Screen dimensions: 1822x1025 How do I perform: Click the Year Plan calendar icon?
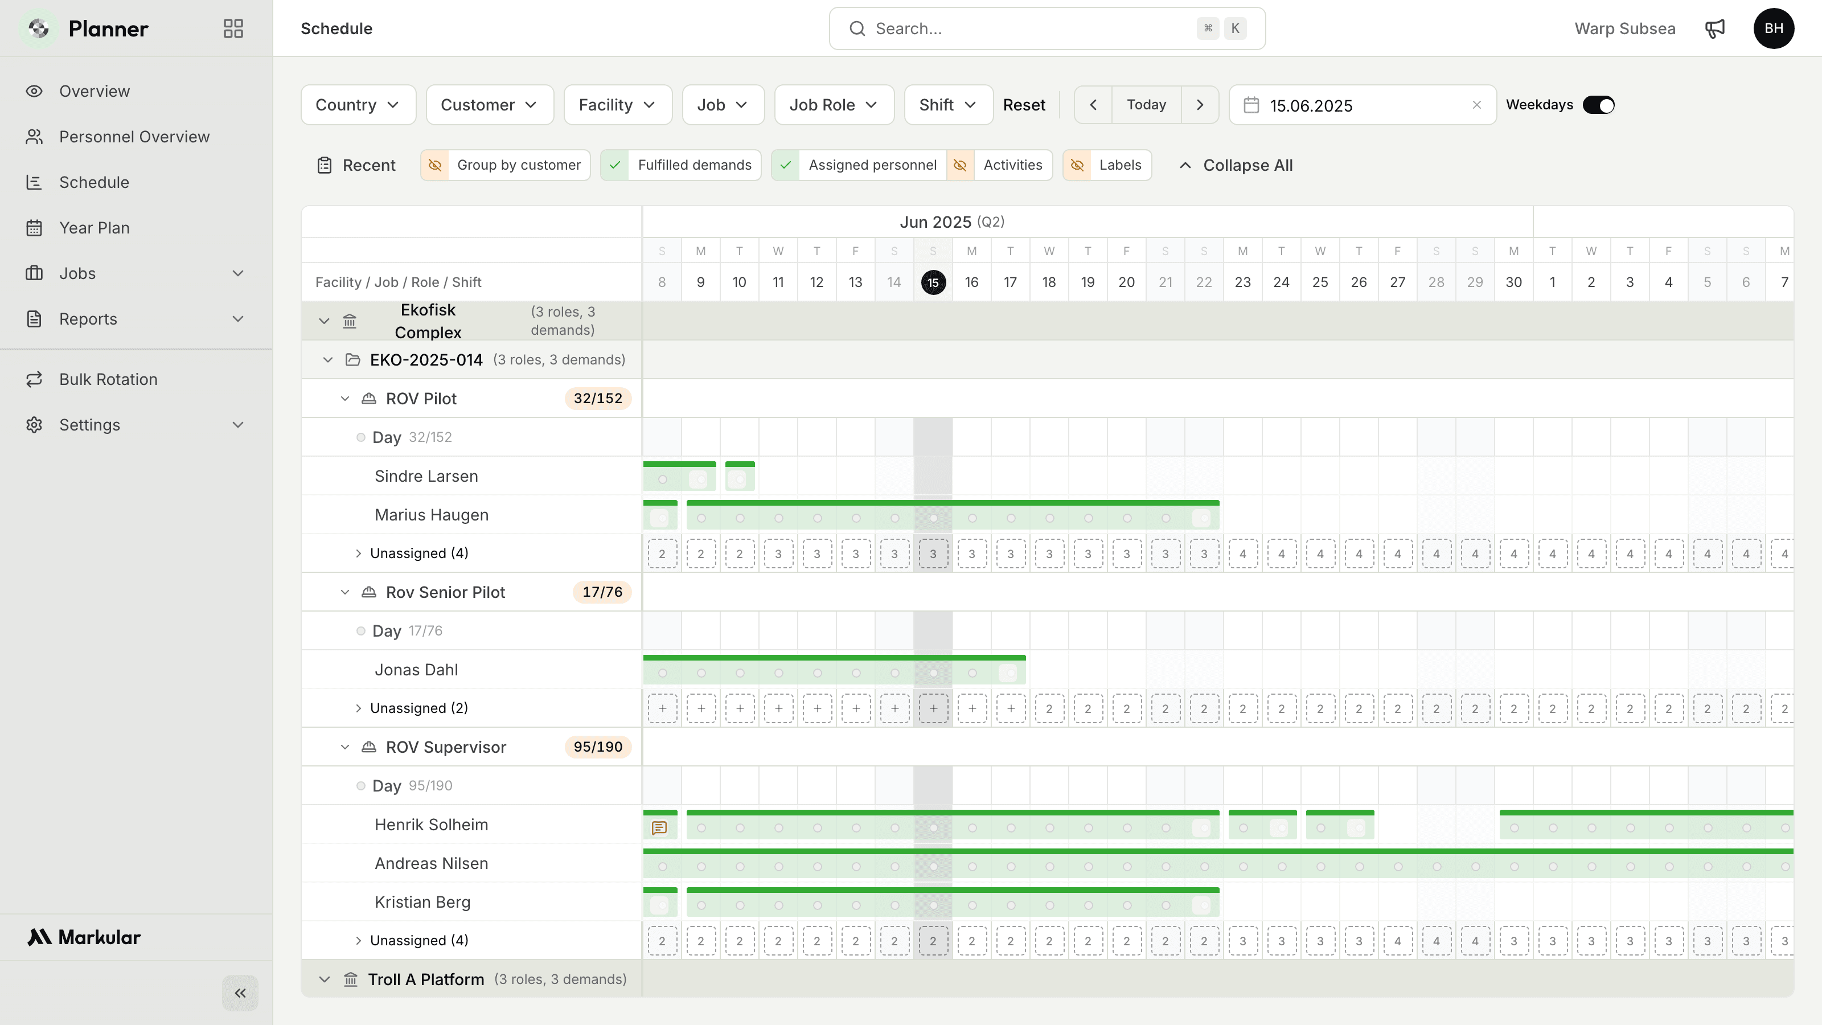coord(34,228)
